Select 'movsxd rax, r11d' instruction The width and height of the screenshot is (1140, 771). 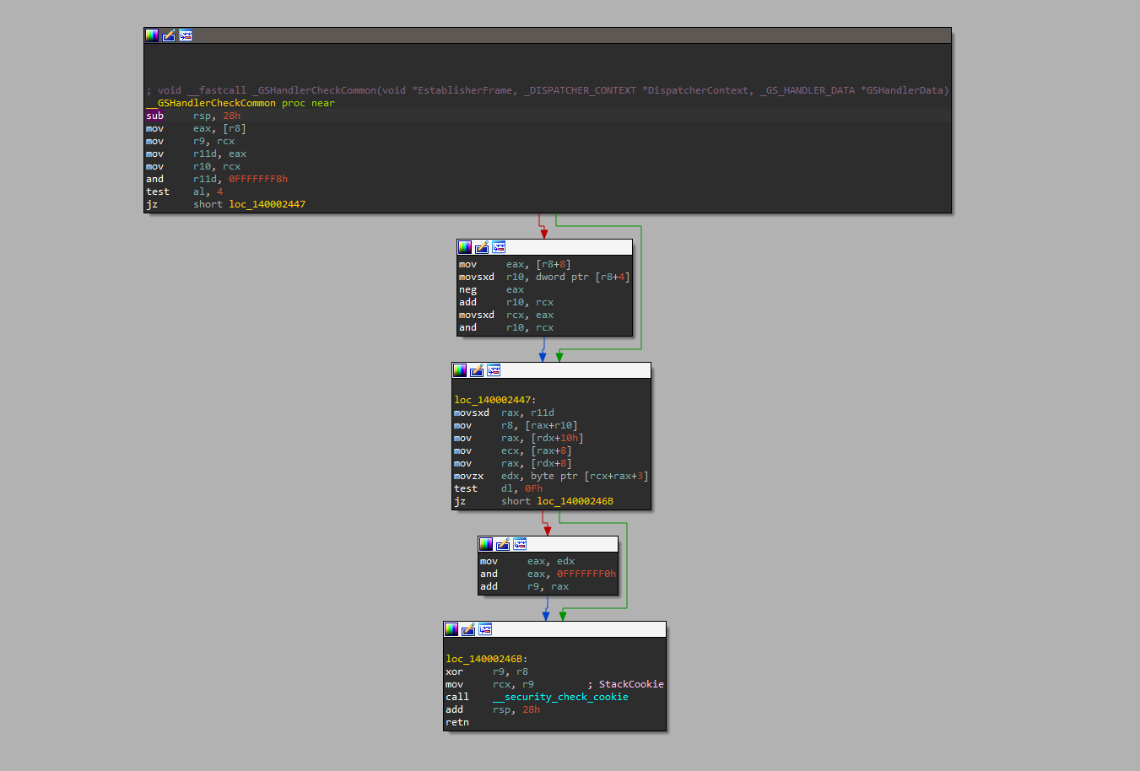[x=504, y=412]
